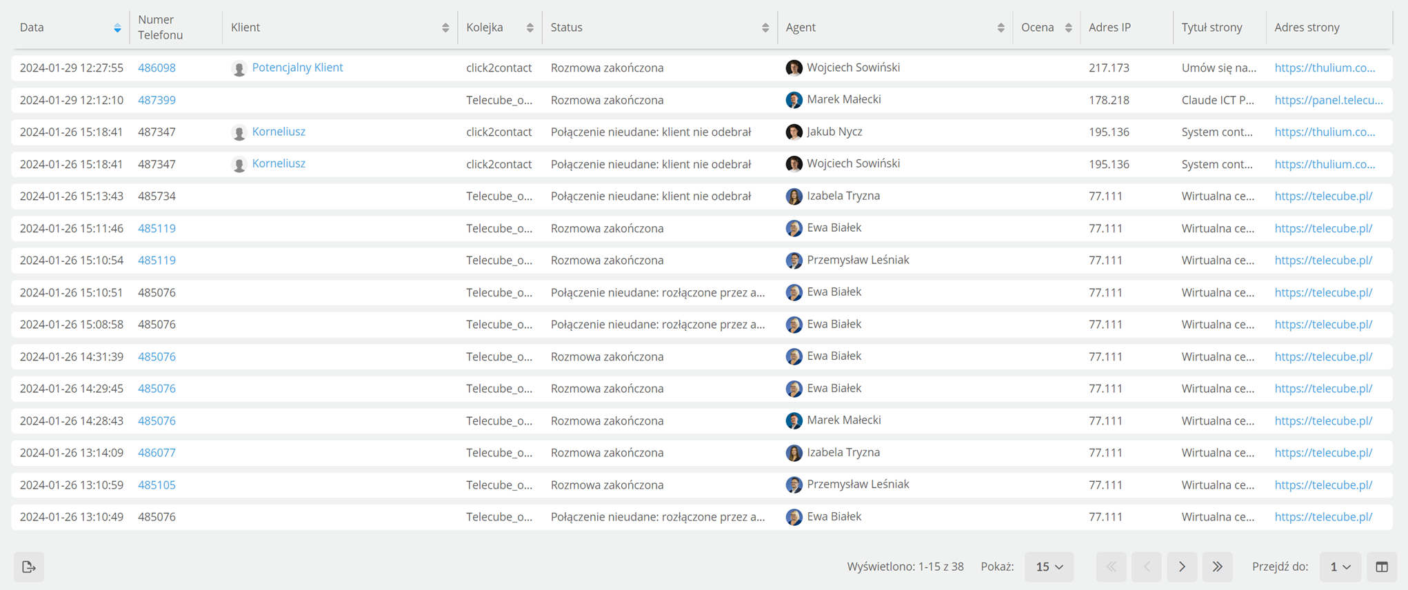Click IP address 217.173
Image resolution: width=1408 pixels, height=590 pixels.
[x=1109, y=68]
